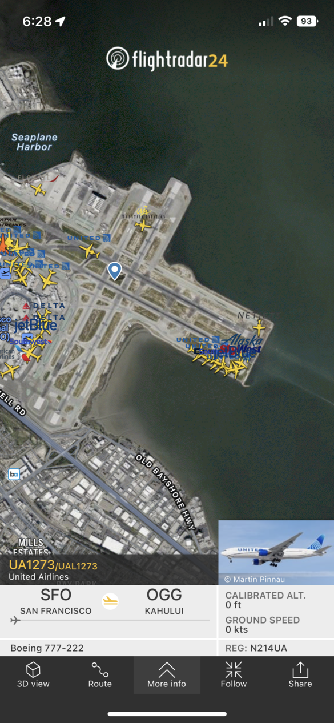Select the blue location pin on runway

pyautogui.click(x=115, y=270)
